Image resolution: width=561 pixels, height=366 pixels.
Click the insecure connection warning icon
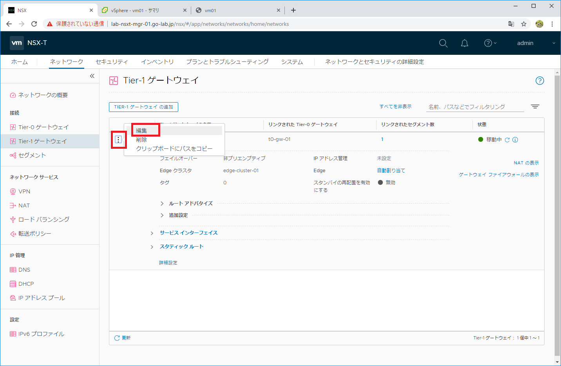pyautogui.click(x=50, y=24)
